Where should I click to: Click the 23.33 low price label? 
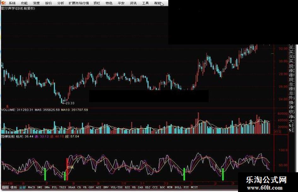70,103
